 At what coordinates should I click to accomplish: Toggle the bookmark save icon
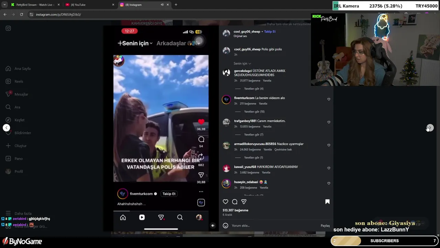click(327, 202)
